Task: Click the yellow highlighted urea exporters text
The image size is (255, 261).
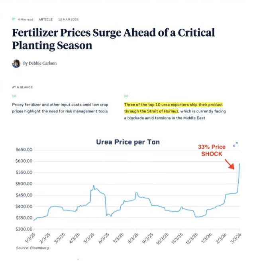Action: [151, 108]
